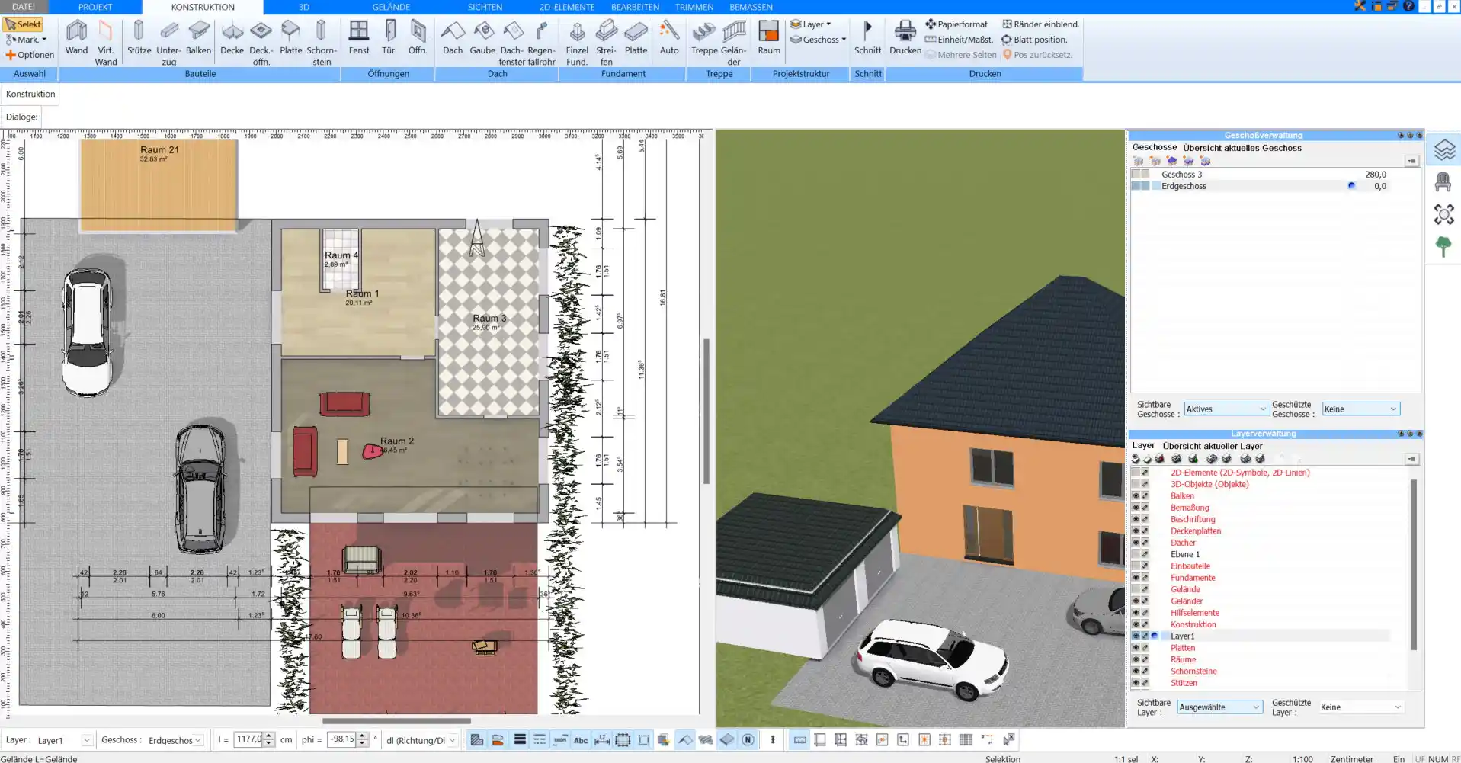Open the Sichtbare Layer dropdown

click(x=1219, y=707)
